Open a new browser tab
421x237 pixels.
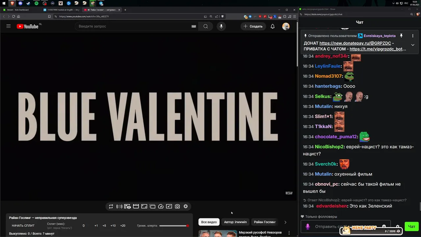click(x=125, y=10)
